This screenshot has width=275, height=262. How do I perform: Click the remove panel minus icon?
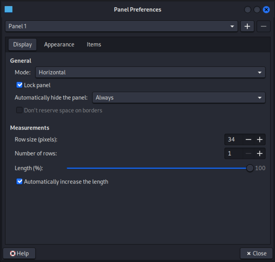pyautogui.click(x=263, y=26)
